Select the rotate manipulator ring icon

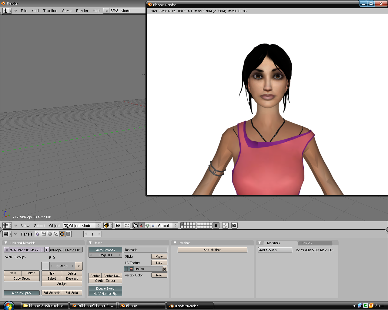(148, 226)
